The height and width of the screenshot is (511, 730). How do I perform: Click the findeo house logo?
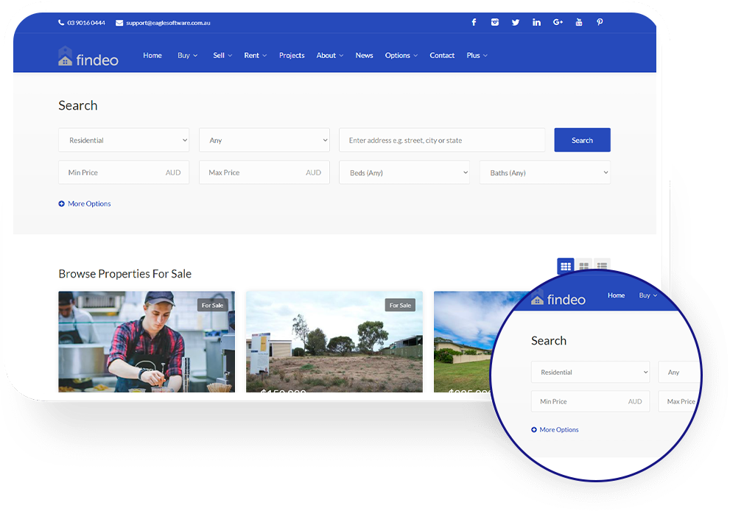click(x=65, y=54)
